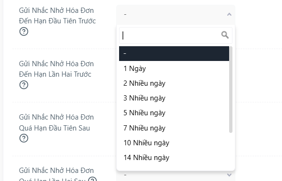Select the 10 Nhiều ngày option
Image resolution: width=282 pixels, height=181 pixels.
(174, 143)
